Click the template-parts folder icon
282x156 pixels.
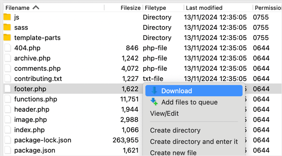7,38
